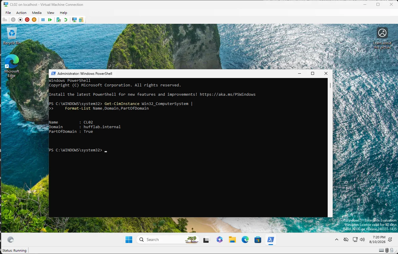Open the Windows Start menu

pyautogui.click(x=129, y=240)
